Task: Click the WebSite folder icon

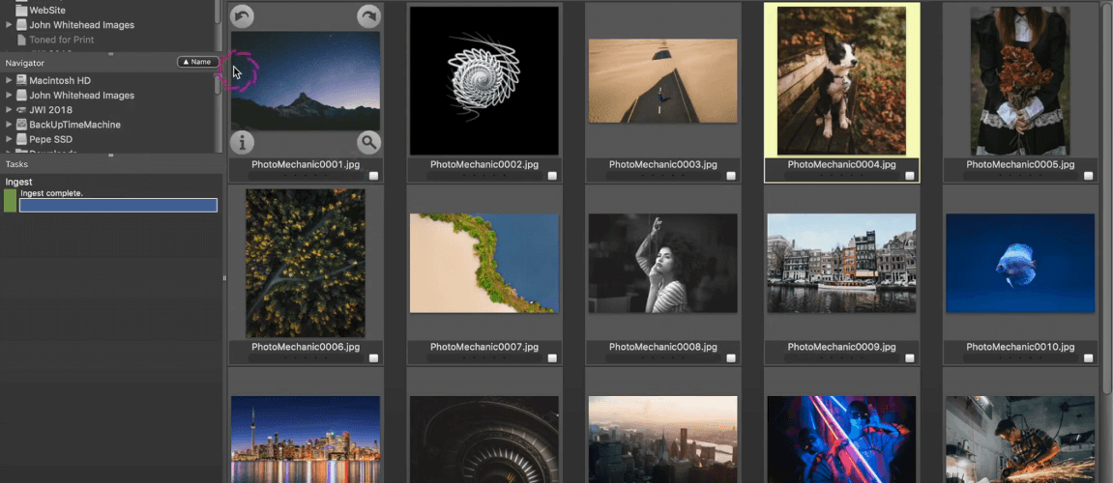Action: tap(21, 10)
